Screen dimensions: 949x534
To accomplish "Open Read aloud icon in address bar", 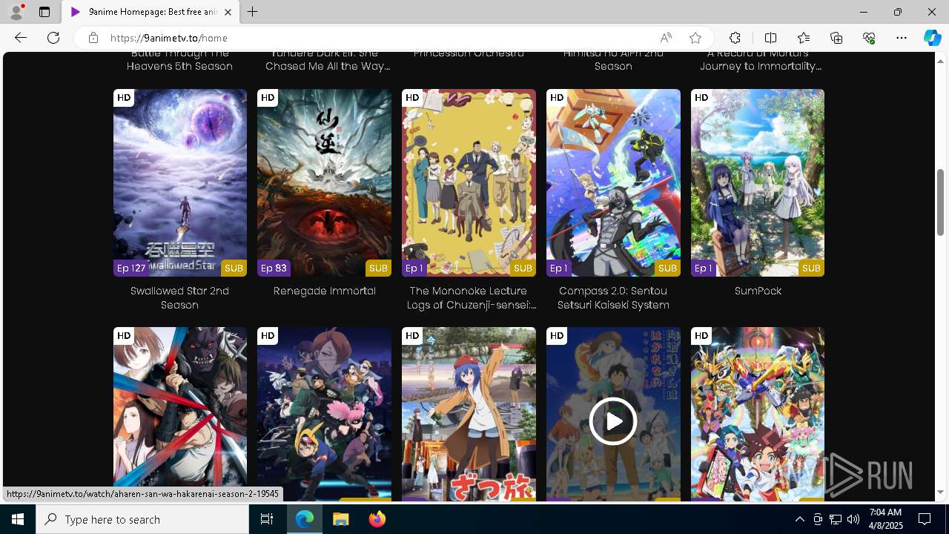I will 666,38.
